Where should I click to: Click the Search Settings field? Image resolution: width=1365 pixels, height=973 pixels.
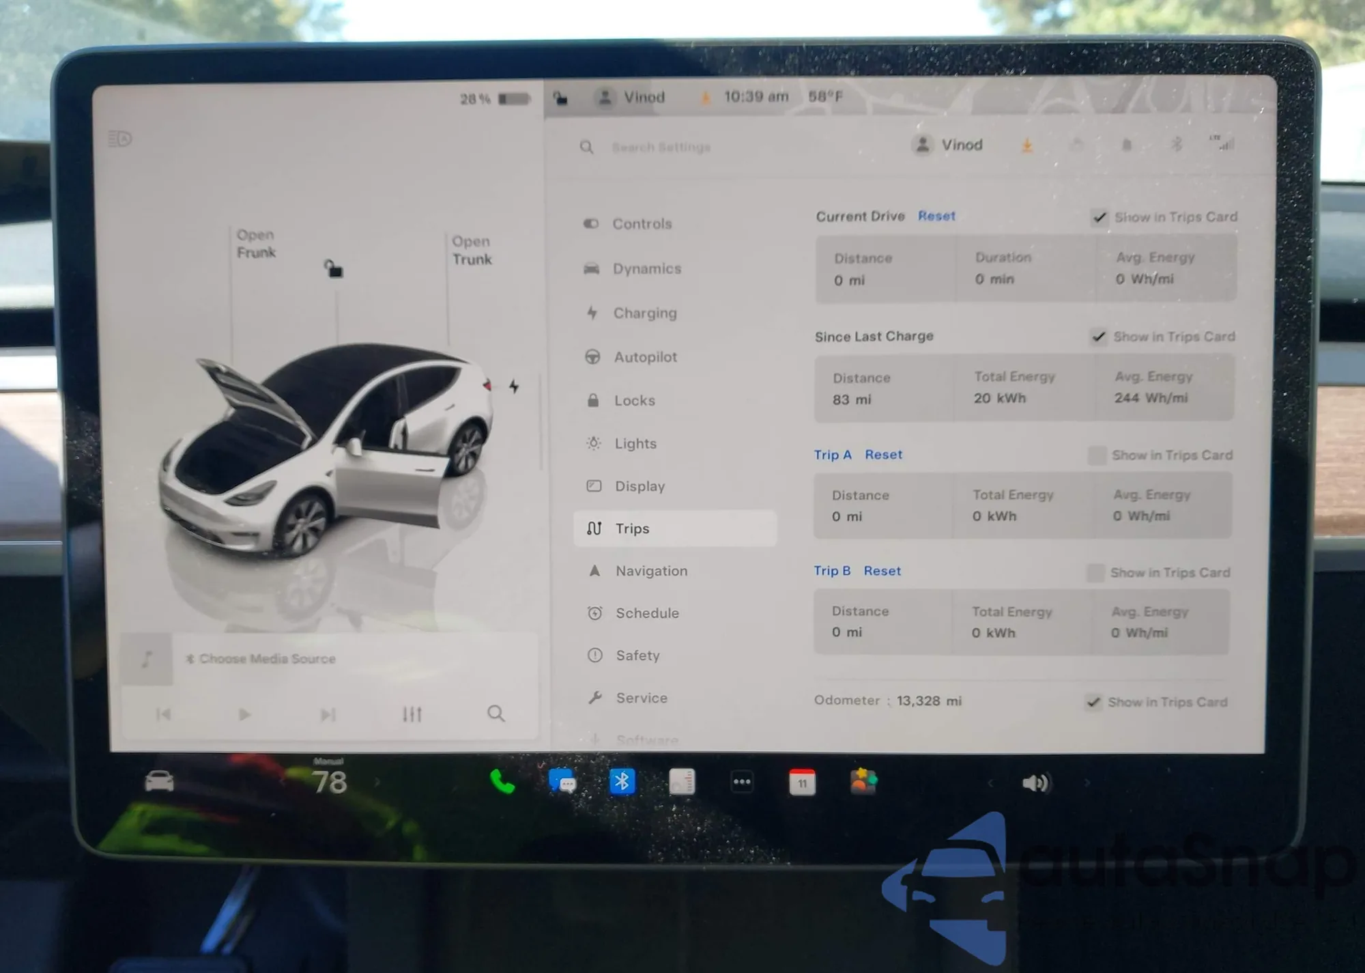pos(661,147)
